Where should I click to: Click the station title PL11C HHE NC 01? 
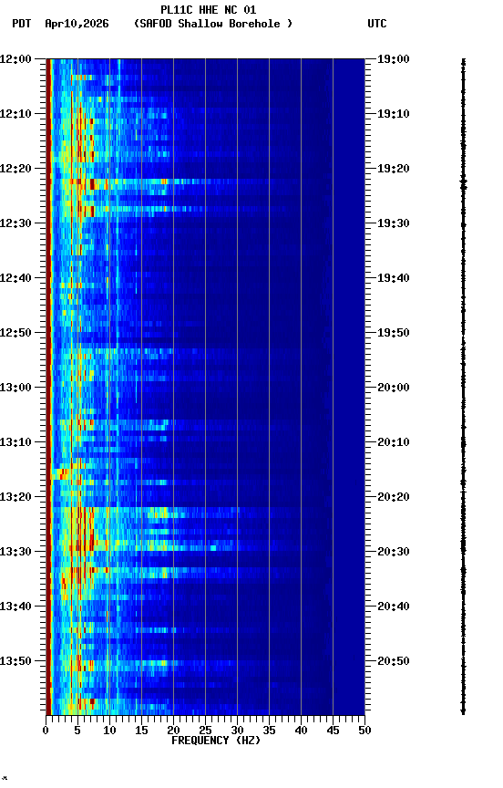[209, 9]
